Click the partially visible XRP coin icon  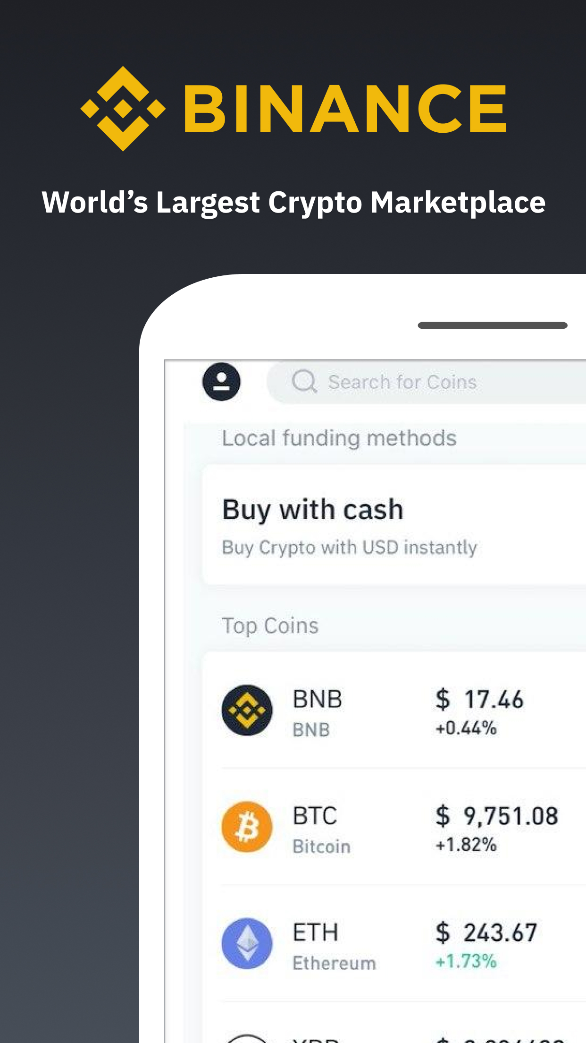247,1039
